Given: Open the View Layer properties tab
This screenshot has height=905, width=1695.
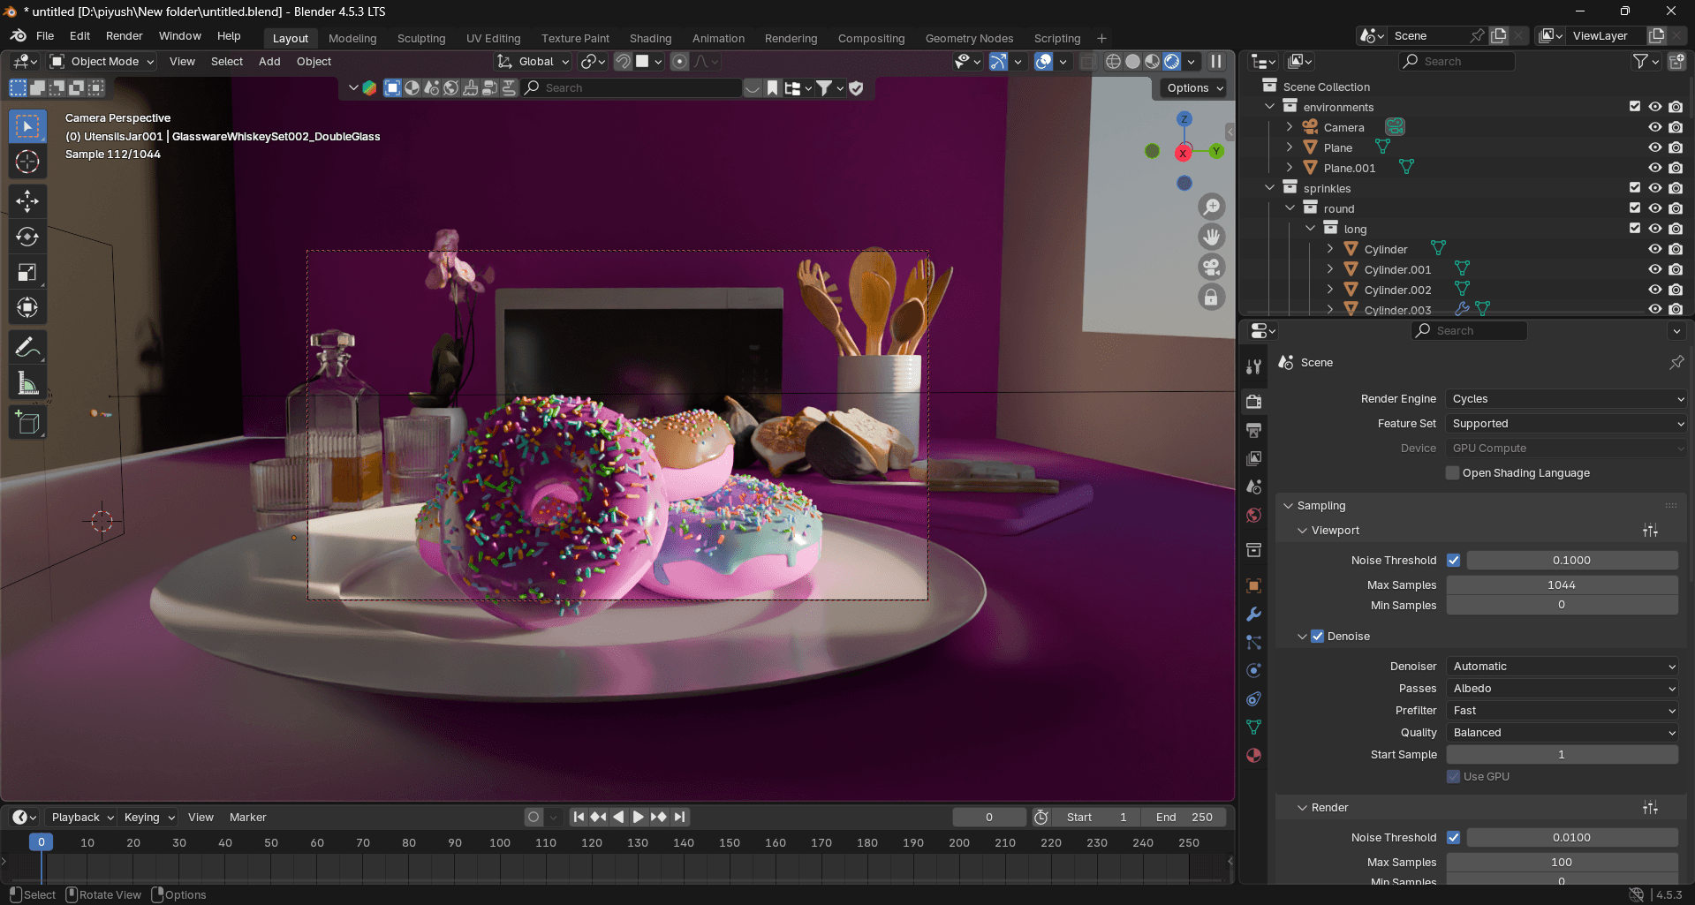Looking at the screenshot, I should click(1253, 458).
